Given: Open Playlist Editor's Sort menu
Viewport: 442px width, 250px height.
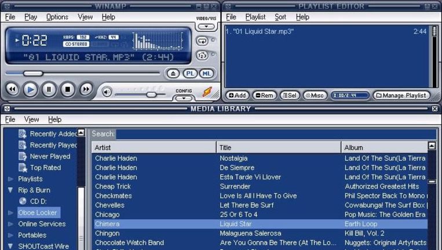Looking at the screenshot, I should pyautogui.click(x=280, y=17).
